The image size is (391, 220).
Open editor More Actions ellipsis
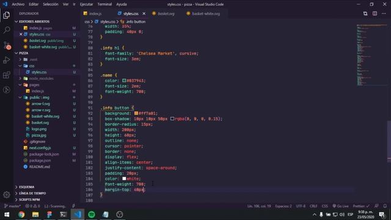click(x=384, y=13)
